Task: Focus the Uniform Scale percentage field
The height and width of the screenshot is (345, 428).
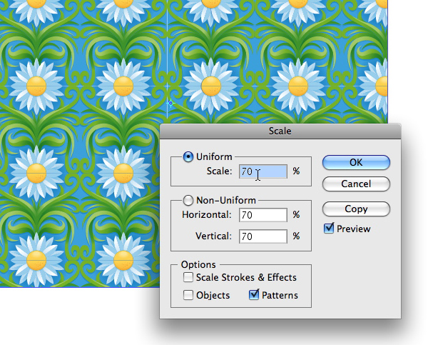Action: pyautogui.click(x=263, y=171)
